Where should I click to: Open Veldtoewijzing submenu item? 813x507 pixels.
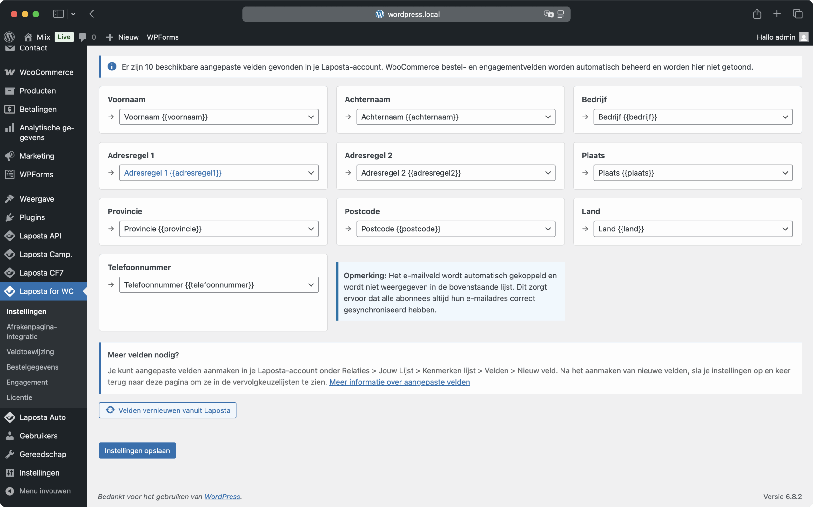pos(30,352)
